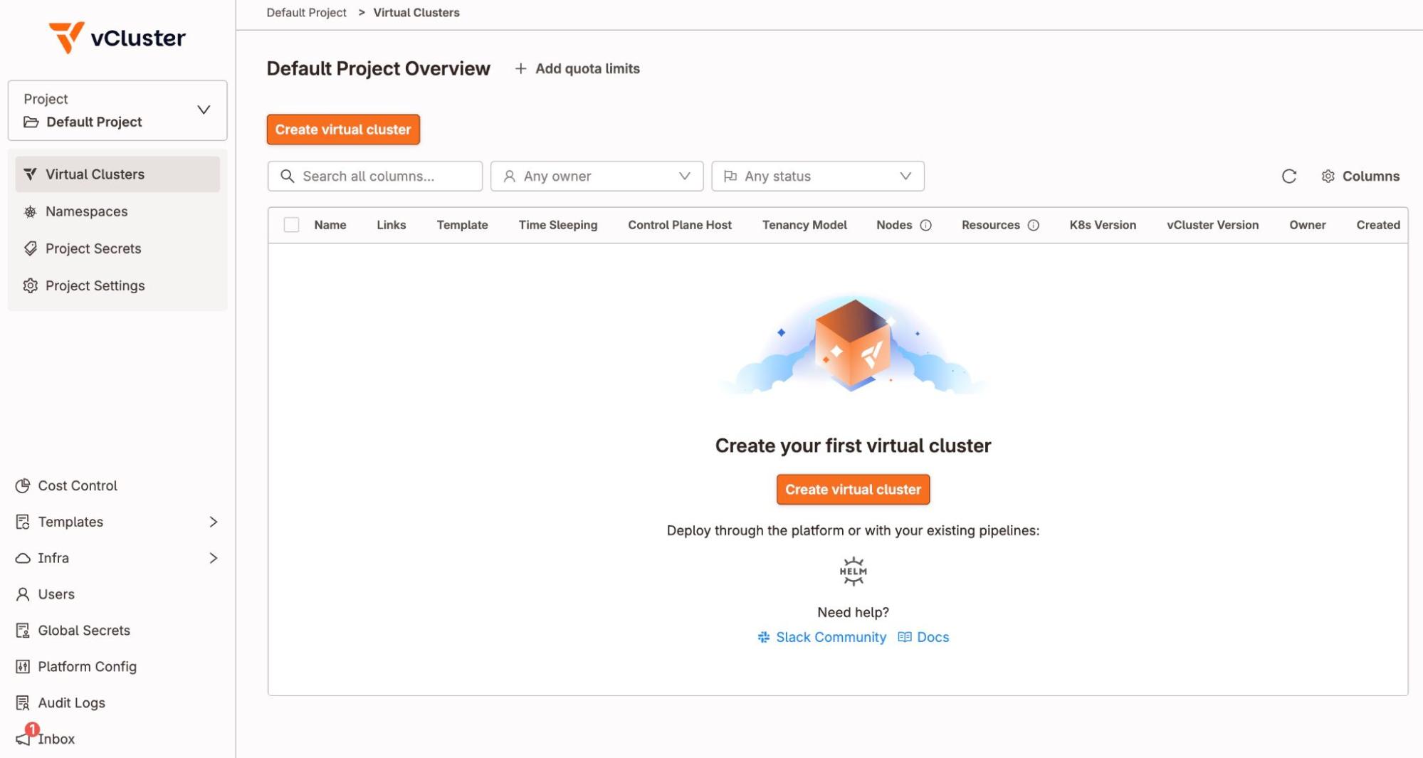Click the Project Settings gear icon
This screenshot has width=1423, height=758.
[30, 285]
